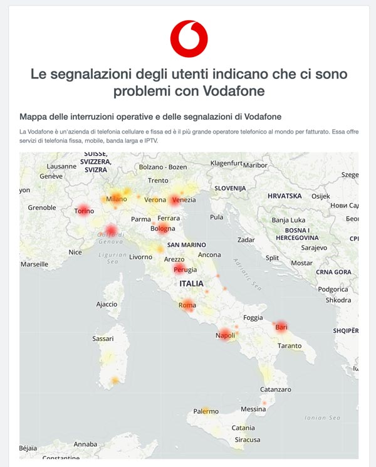Click the Vodafone description paragraph

tap(189, 136)
